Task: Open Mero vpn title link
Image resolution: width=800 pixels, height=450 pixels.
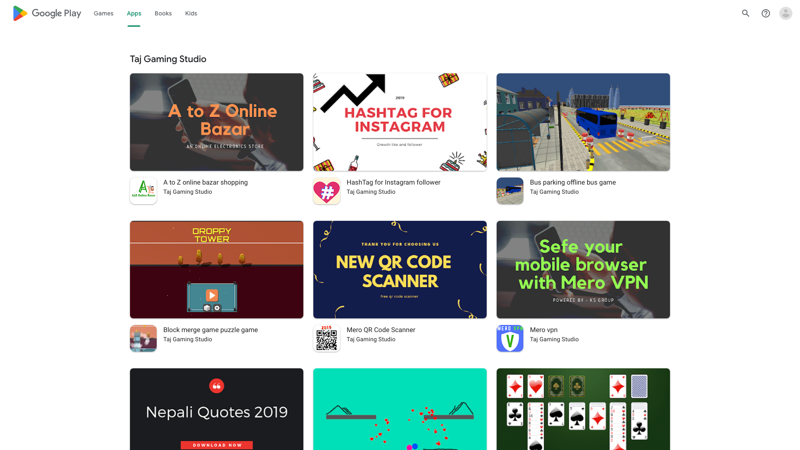Action: (x=544, y=330)
